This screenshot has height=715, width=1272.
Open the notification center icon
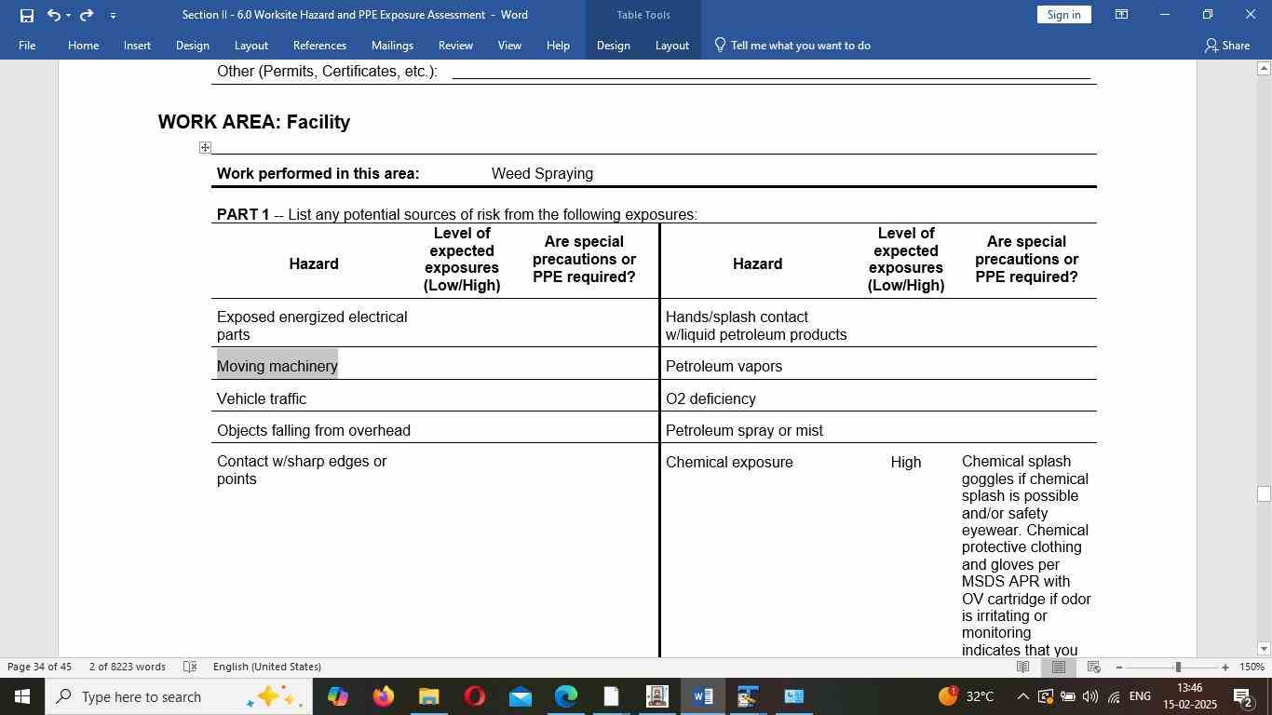click(1243, 696)
